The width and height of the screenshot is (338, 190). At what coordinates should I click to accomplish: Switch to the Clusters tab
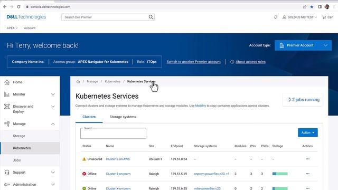click(89, 117)
